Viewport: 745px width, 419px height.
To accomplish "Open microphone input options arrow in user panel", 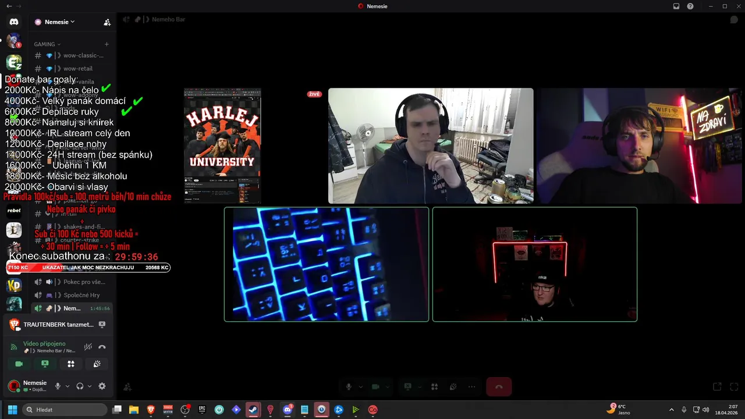I will [x=68, y=386].
